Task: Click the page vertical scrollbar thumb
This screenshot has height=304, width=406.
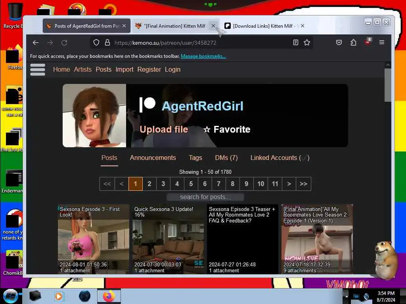Action: 388,85
